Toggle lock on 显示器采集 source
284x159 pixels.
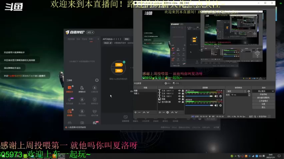183,102
